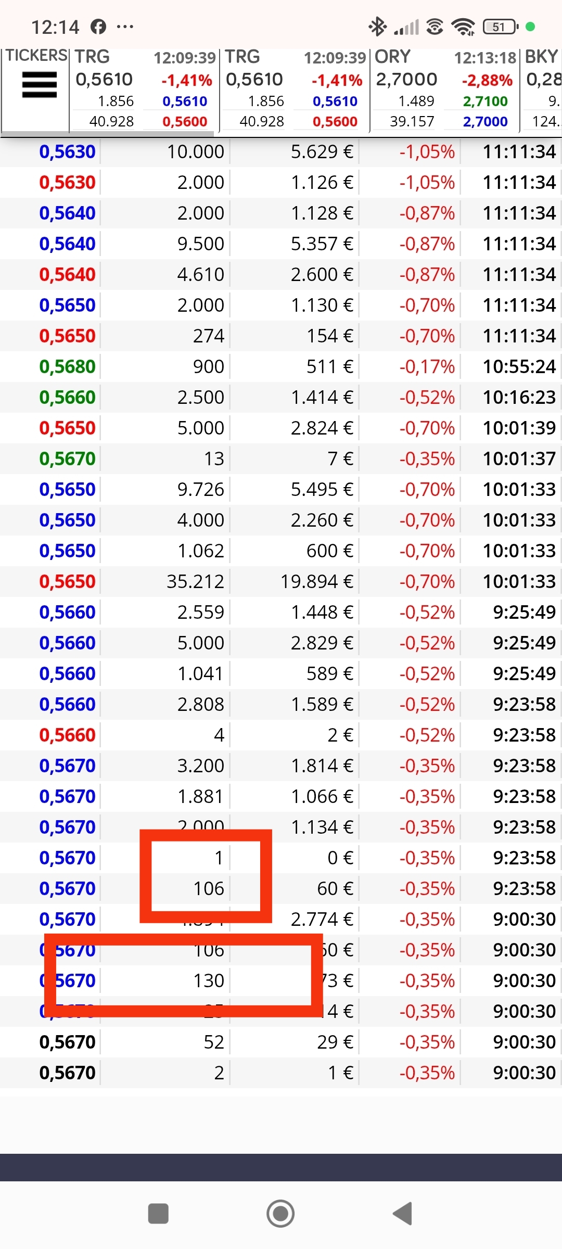Tap ORY change -2,88%
This screenshot has width=562, height=1249.
point(487,81)
